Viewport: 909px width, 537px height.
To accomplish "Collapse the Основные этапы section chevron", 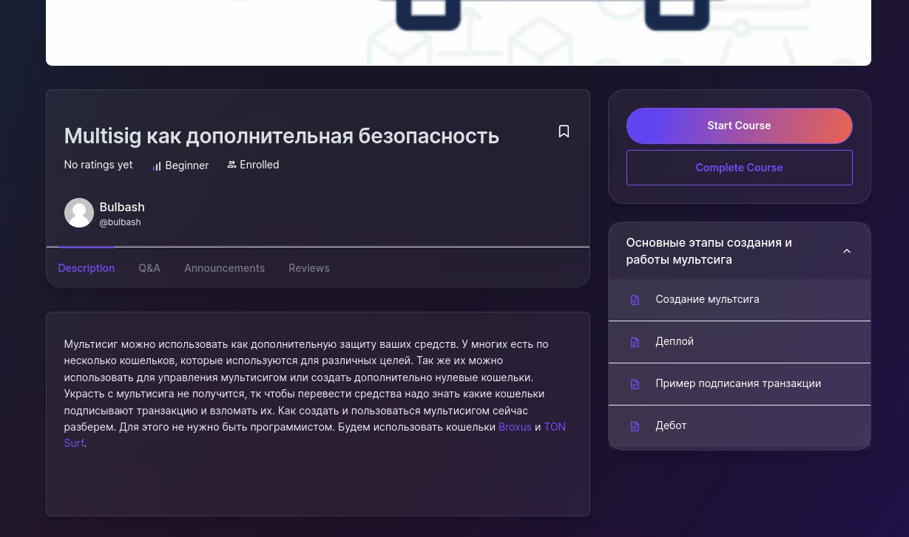I will click(x=847, y=251).
